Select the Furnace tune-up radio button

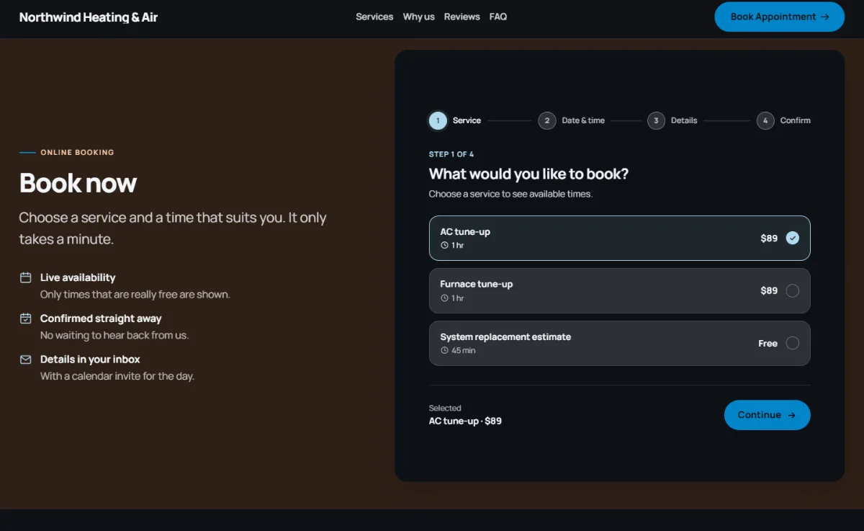pos(793,290)
